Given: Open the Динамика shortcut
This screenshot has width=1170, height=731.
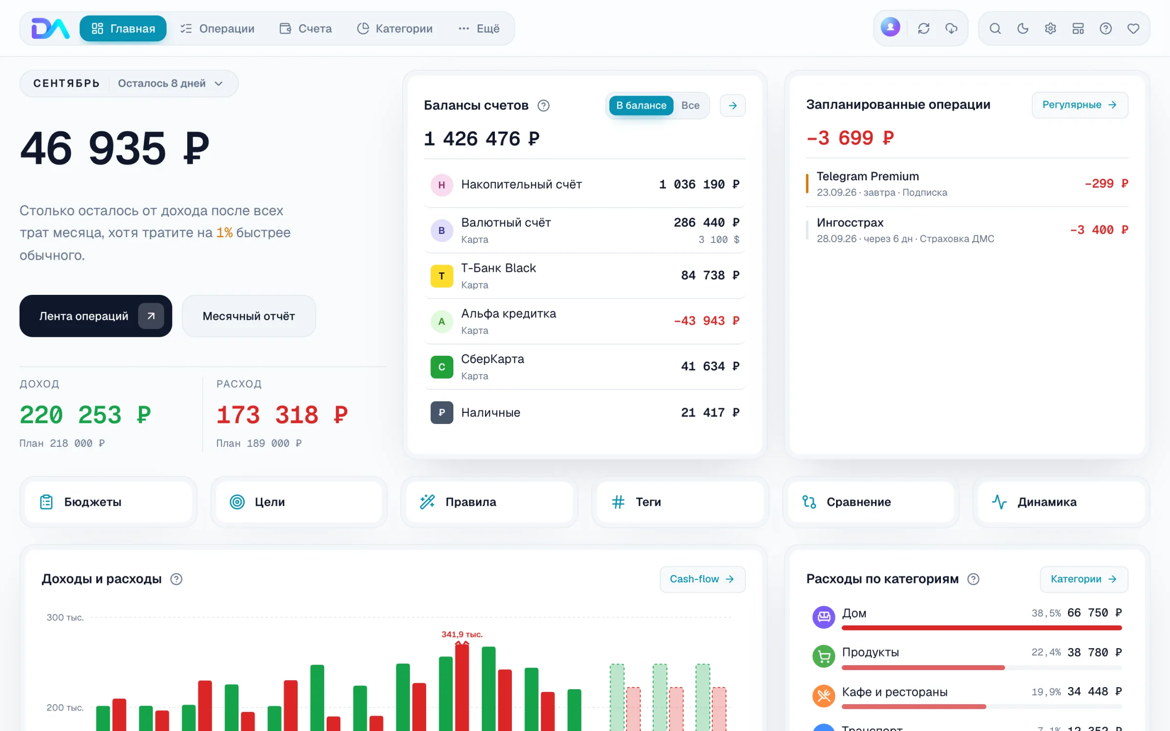Looking at the screenshot, I should click(1061, 502).
